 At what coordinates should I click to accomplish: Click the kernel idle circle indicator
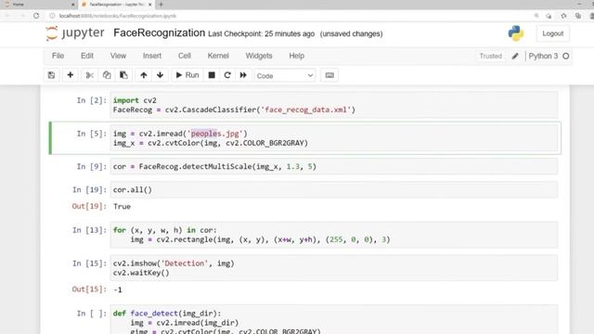click(566, 56)
